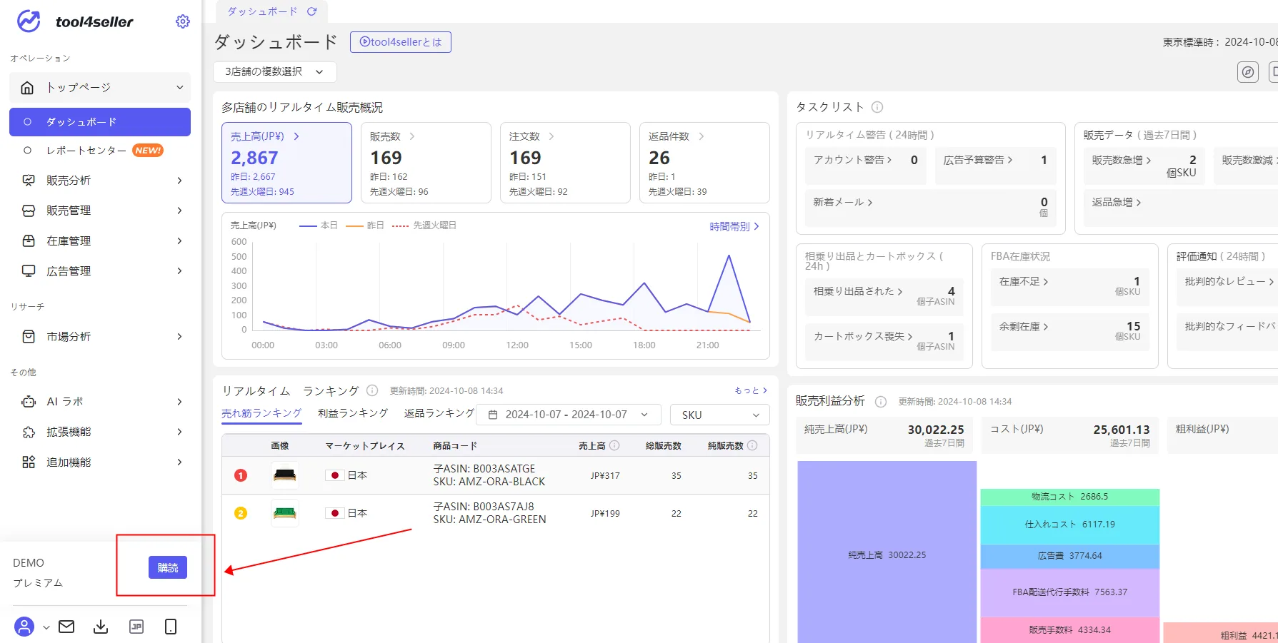Open the 2024-10-07 date range picker

click(569, 415)
